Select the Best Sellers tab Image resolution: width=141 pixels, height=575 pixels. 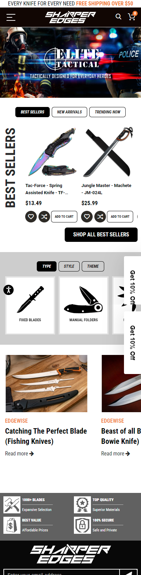pyautogui.click(x=32, y=112)
